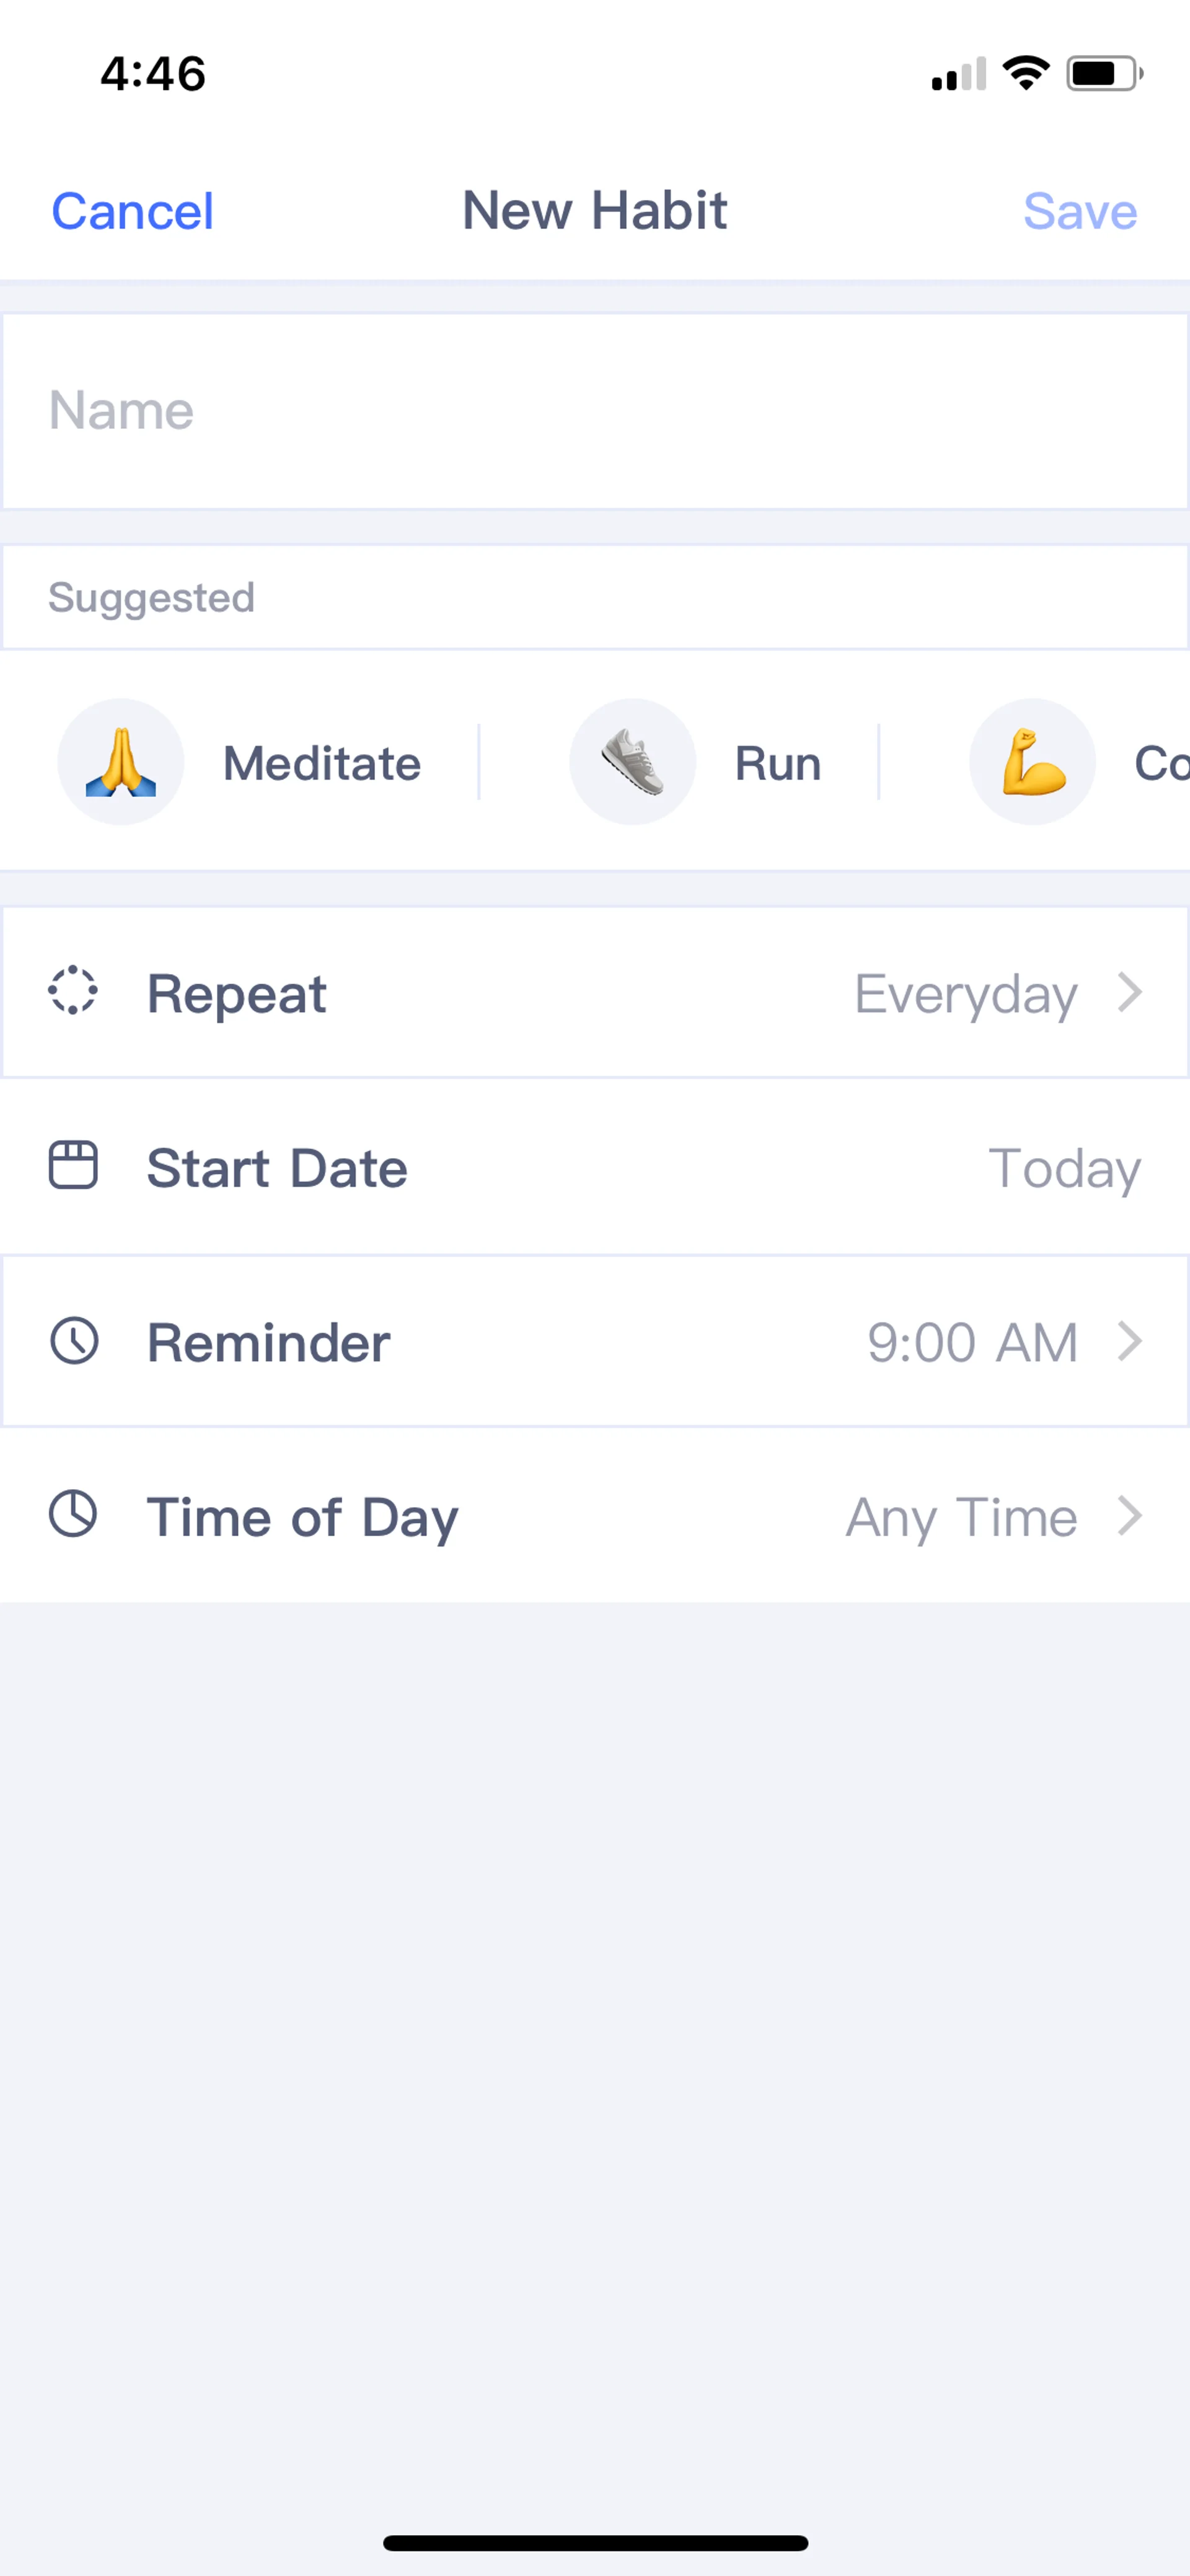
Task: Expand the Repeat options chevron
Action: coord(1130,992)
